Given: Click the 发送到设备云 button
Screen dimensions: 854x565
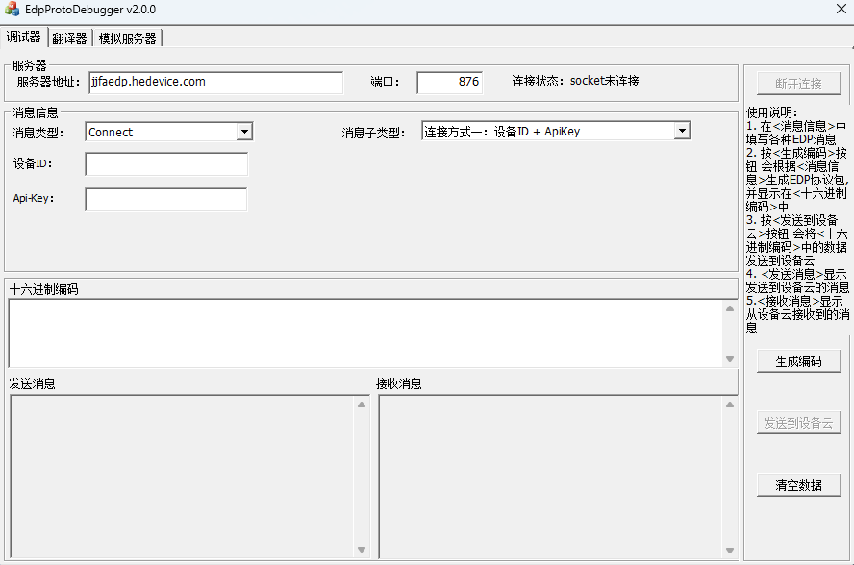Looking at the screenshot, I should [x=798, y=423].
